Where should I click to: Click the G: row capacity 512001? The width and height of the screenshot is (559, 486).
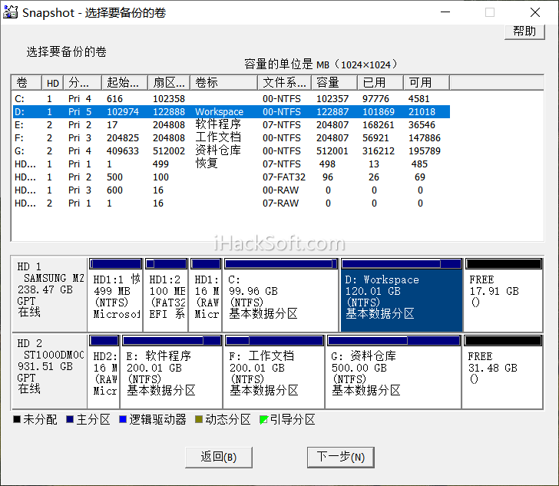(332, 151)
